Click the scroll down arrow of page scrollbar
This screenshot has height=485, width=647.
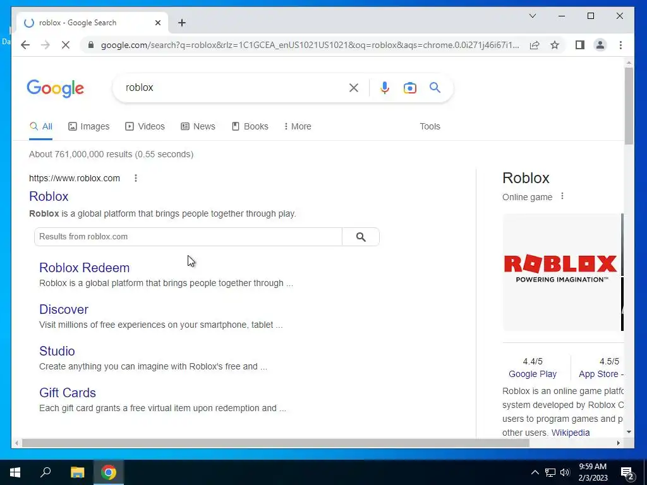click(x=629, y=432)
